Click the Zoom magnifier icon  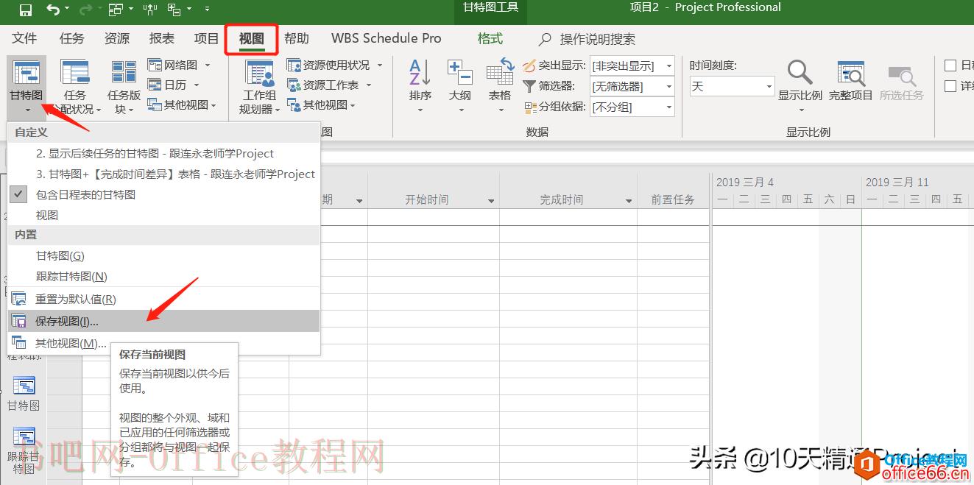coord(800,73)
